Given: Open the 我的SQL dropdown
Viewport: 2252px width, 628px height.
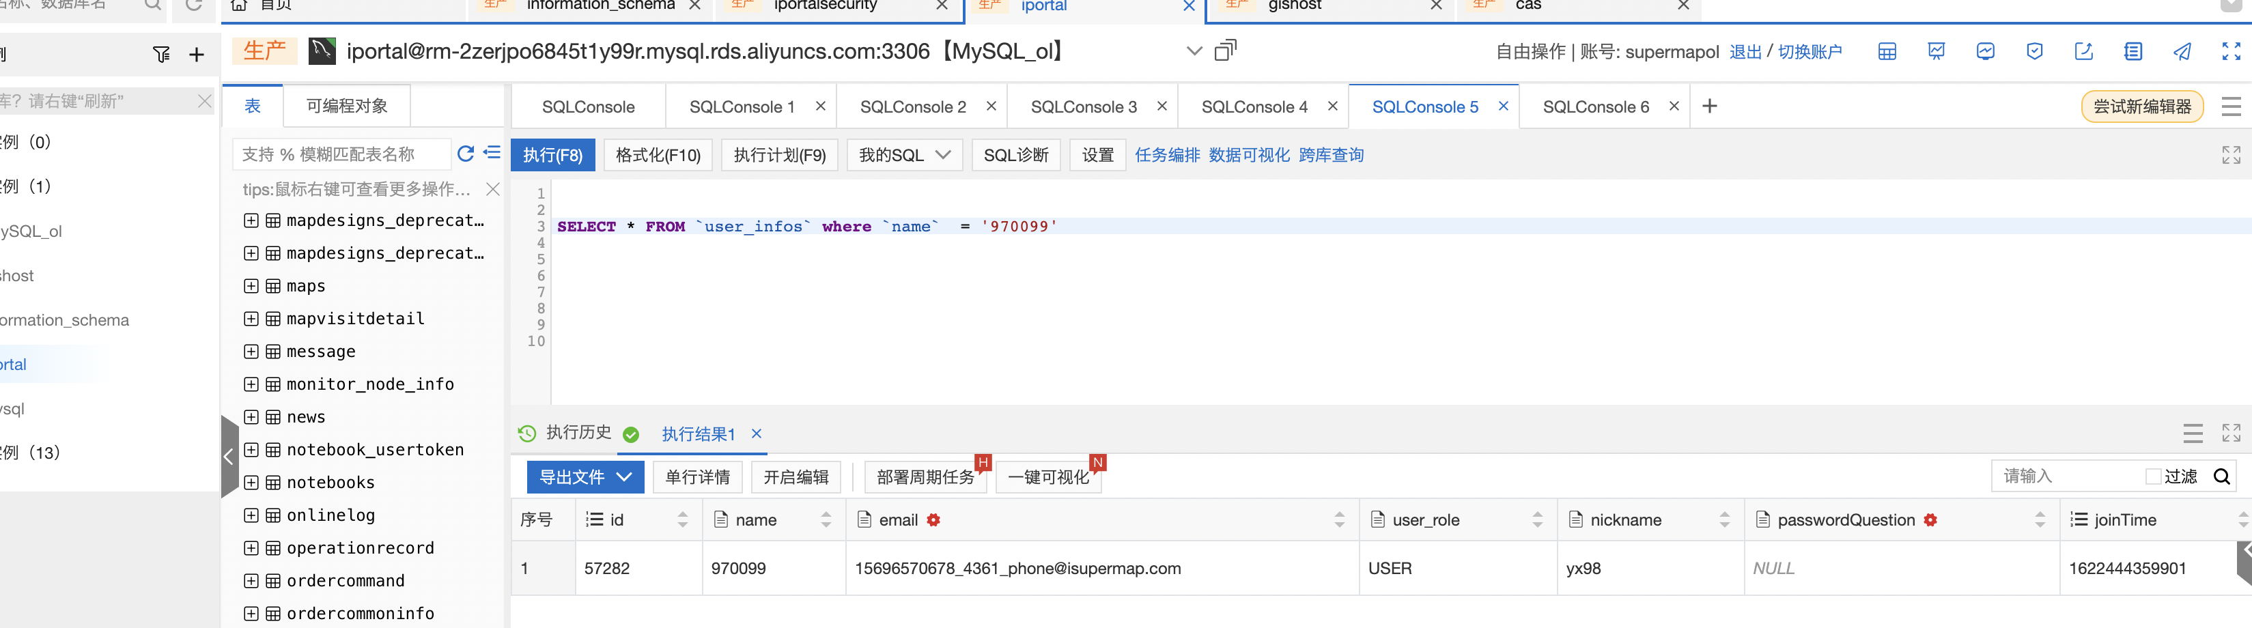Looking at the screenshot, I should (x=904, y=154).
